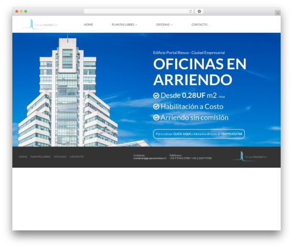Image resolution: width=293 pixels, height=248 pixels.
Task: Open a new tab with plus button
Action: click(x=278, y=13)
